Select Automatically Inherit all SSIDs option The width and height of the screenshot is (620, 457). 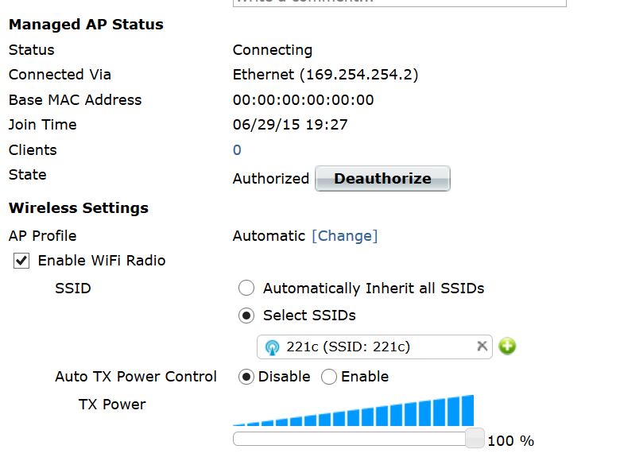[246, 289]
